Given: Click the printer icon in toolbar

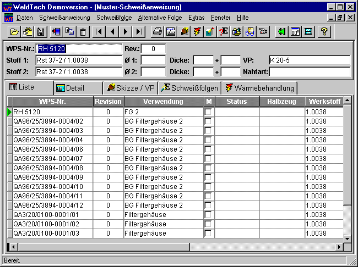Looking at the screenshot, I should (x=157, y=31).
